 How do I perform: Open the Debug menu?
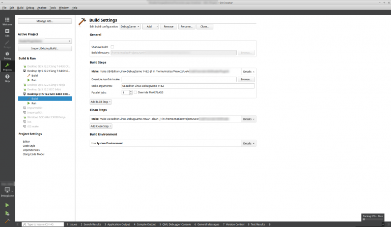[30, 8]
